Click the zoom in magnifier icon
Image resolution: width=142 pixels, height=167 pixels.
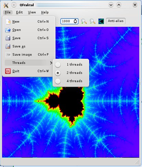click(84, 21)
